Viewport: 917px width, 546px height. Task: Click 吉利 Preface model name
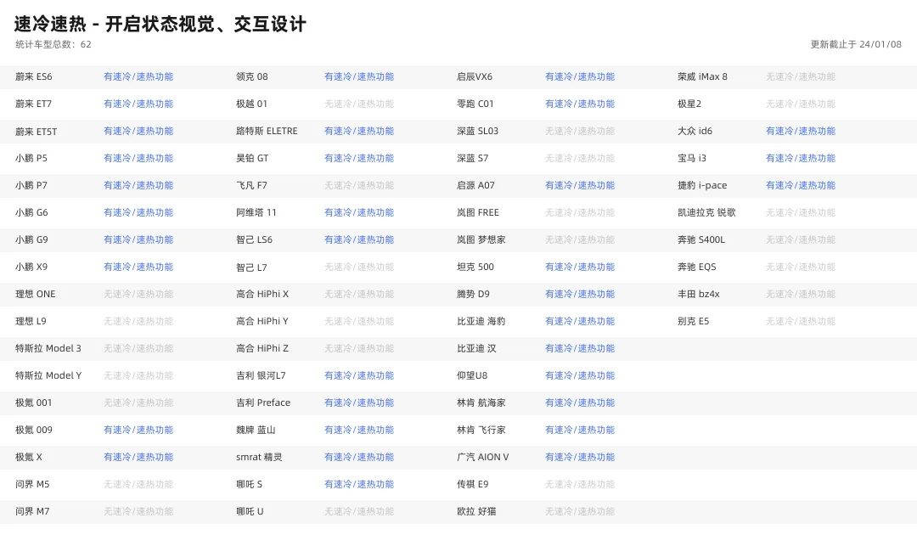pyautogui.click(x=263, y=402)
